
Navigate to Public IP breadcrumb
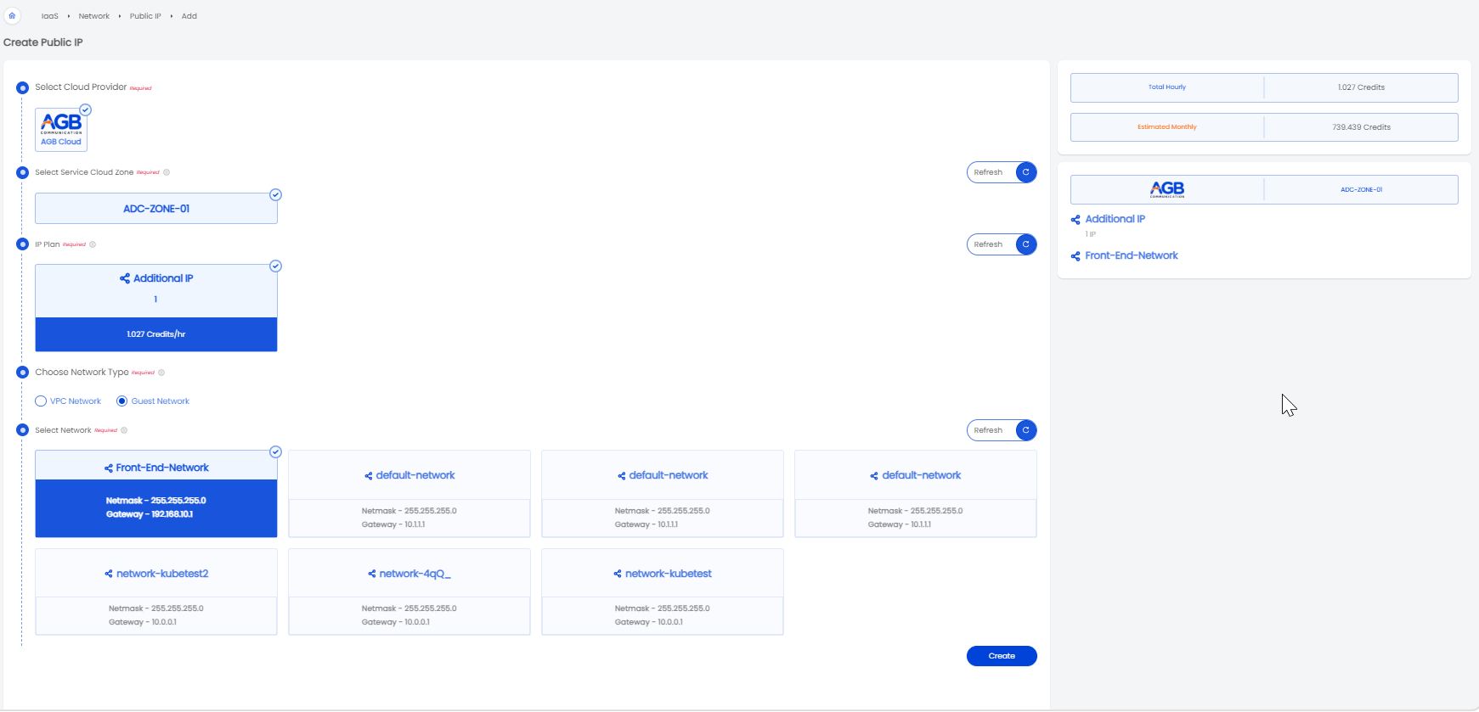(145, 16)
